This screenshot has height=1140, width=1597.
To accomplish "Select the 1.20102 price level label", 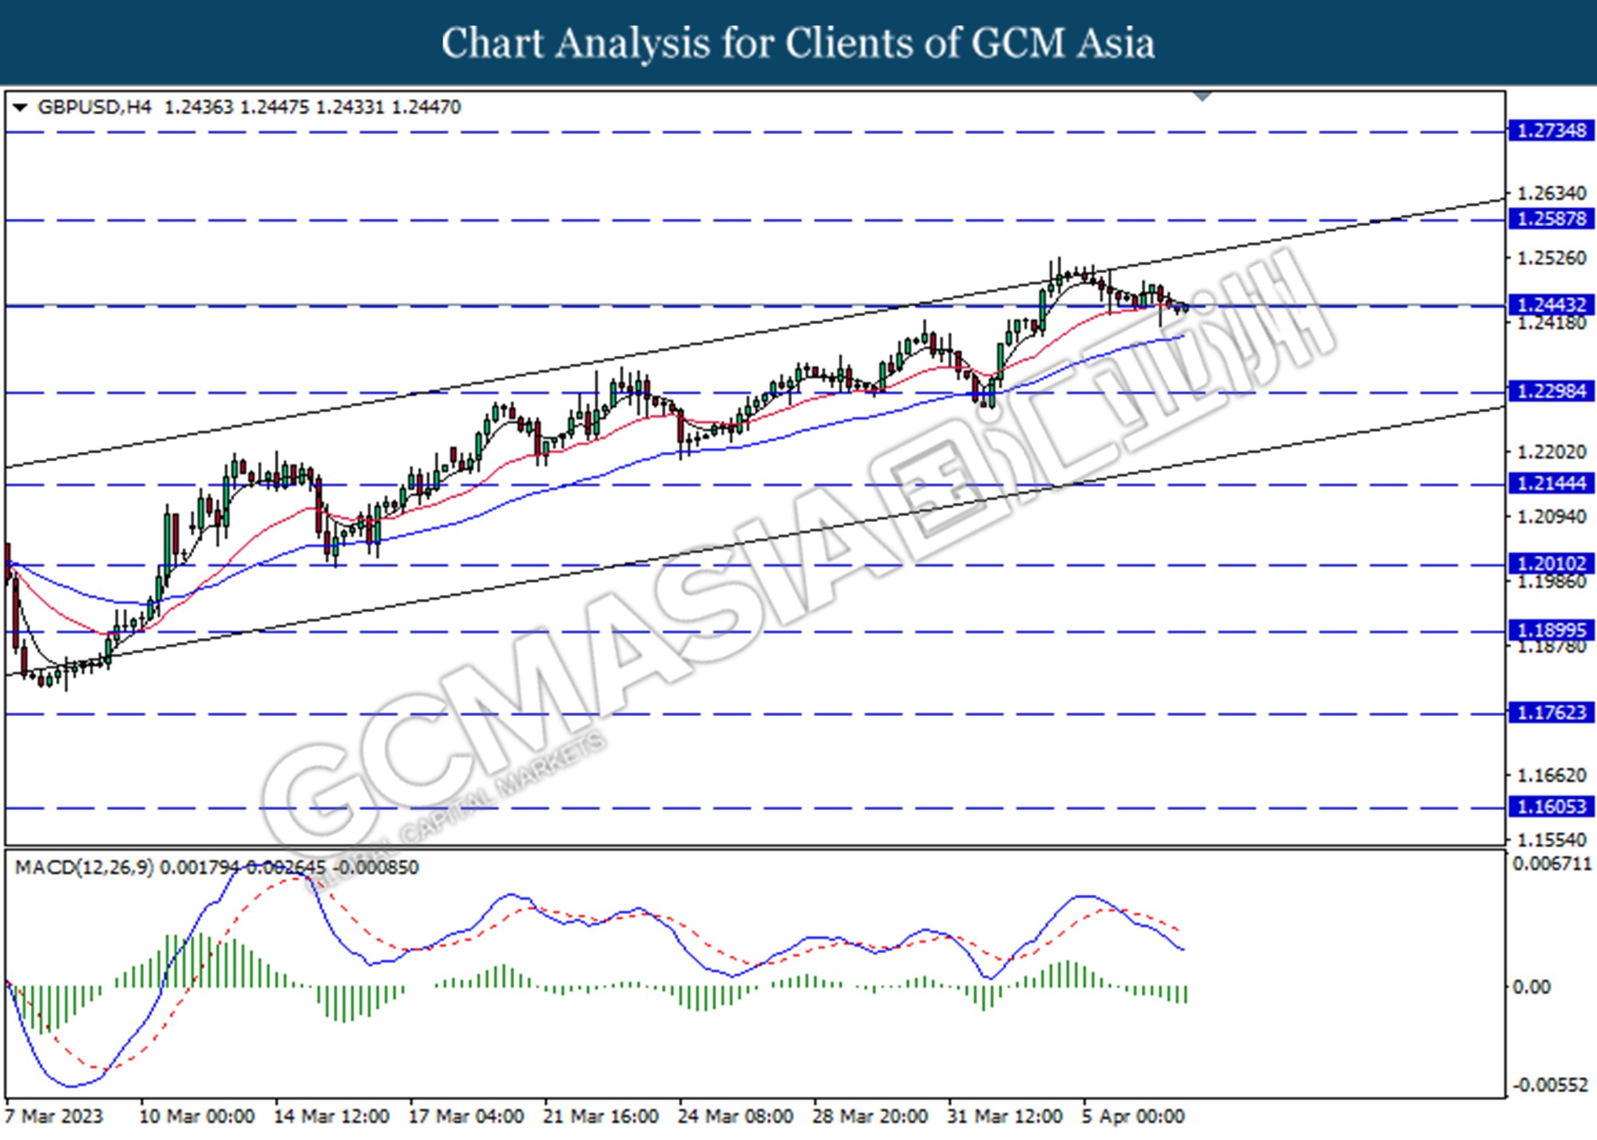I will click(x=1551, y=564).
